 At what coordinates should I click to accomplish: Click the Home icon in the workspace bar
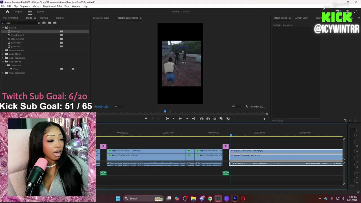click(8, 12)
